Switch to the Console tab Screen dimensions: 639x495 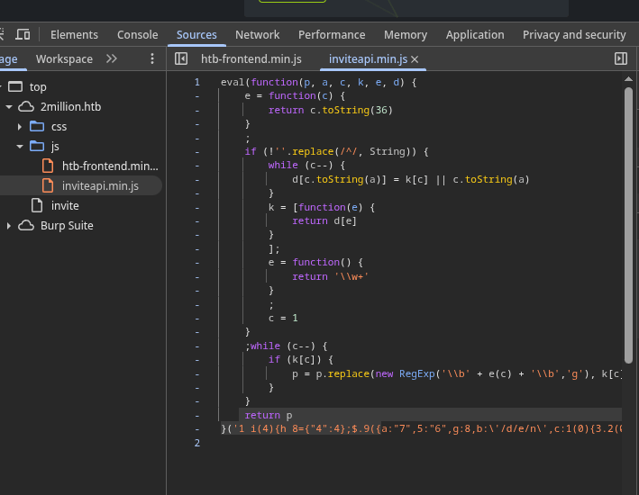tap(137, 34)
